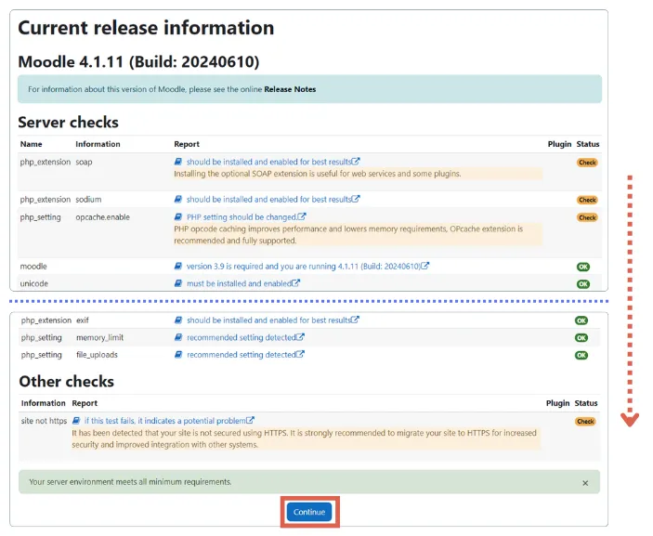Click Check badge for site not https

[x=585, y=422]
